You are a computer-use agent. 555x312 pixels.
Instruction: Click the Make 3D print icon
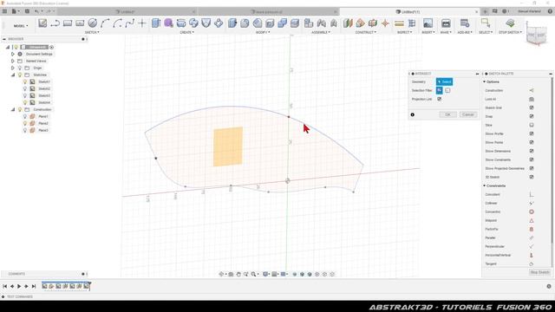click(446, 23)
